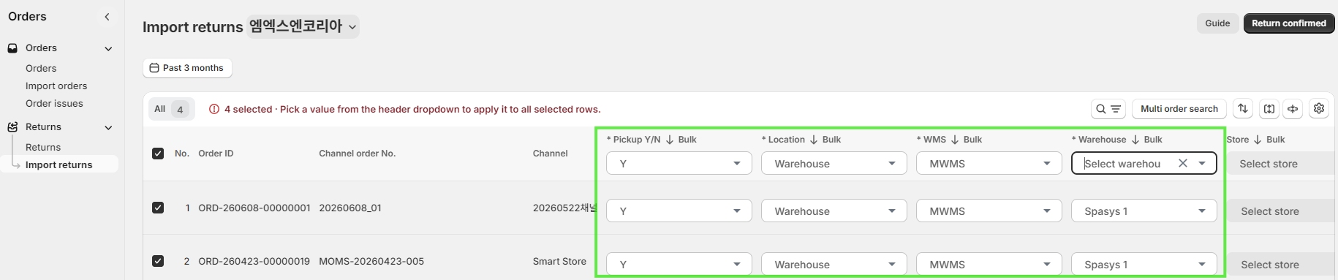Open Returns sub-item in sidebar
Viewport: 1338px width, 280px height.
pos(43,148)
